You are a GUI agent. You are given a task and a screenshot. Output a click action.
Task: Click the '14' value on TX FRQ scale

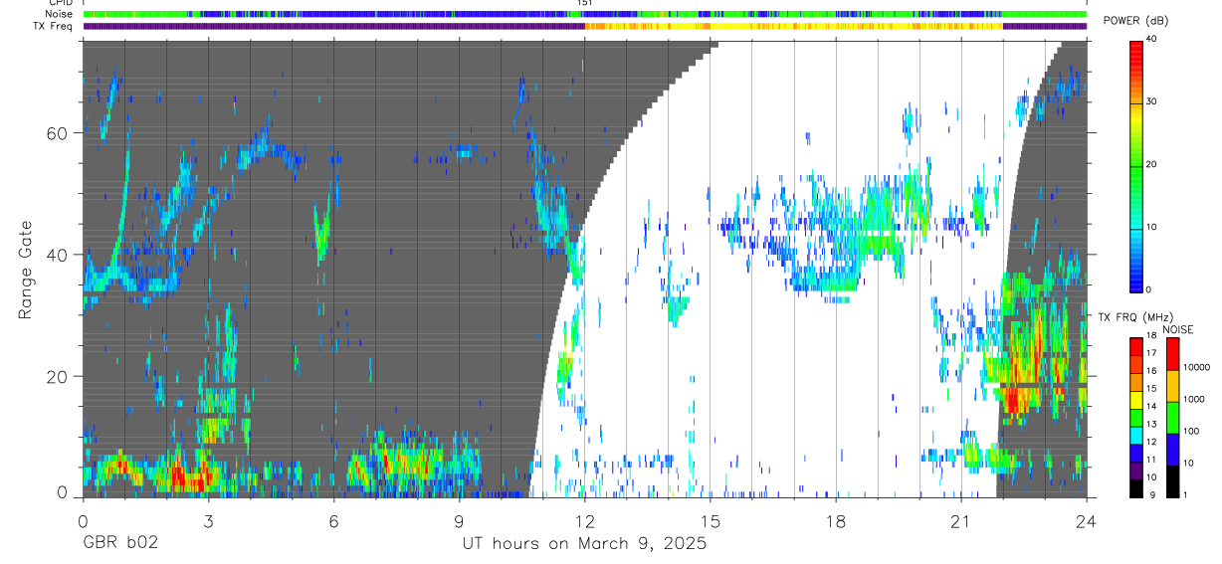coord(1151,408)
